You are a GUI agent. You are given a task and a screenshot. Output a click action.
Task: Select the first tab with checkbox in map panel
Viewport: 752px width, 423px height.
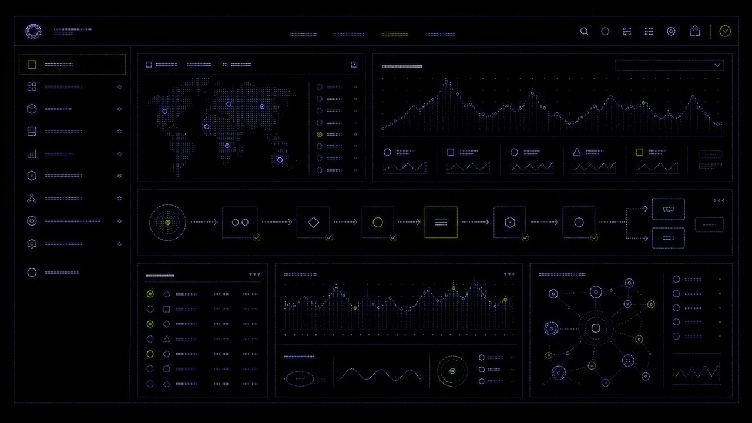(162, 65)
